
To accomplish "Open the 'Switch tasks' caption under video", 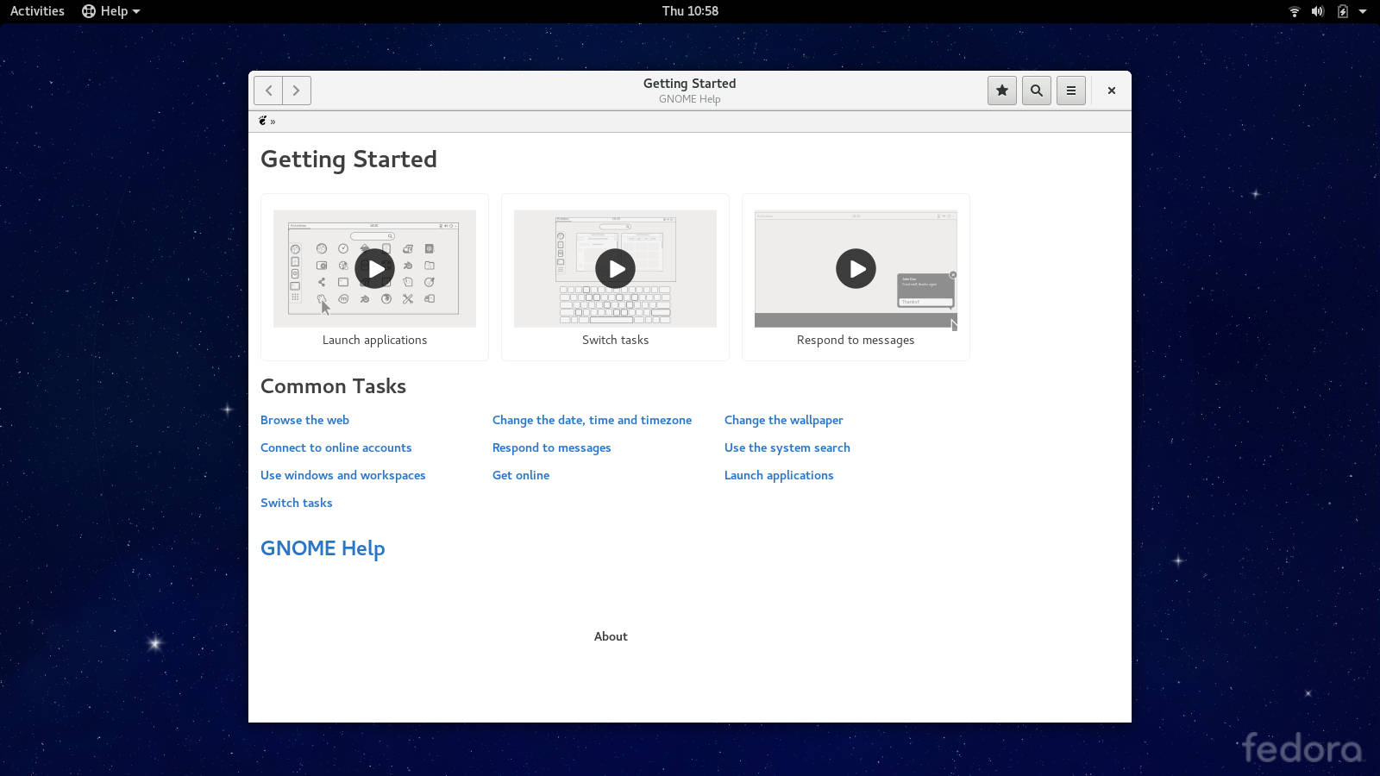I will coord(615,340).
